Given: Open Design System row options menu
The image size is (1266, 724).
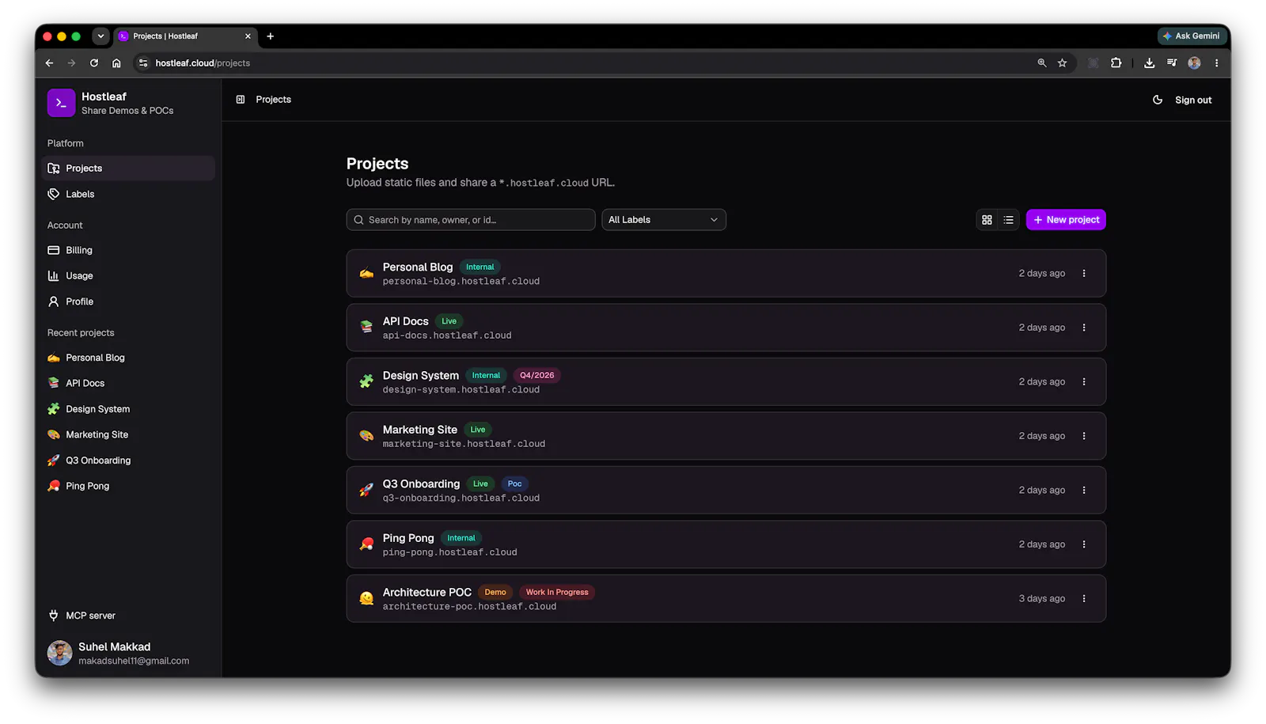Looking at the screenshot, I should 1084,382.
